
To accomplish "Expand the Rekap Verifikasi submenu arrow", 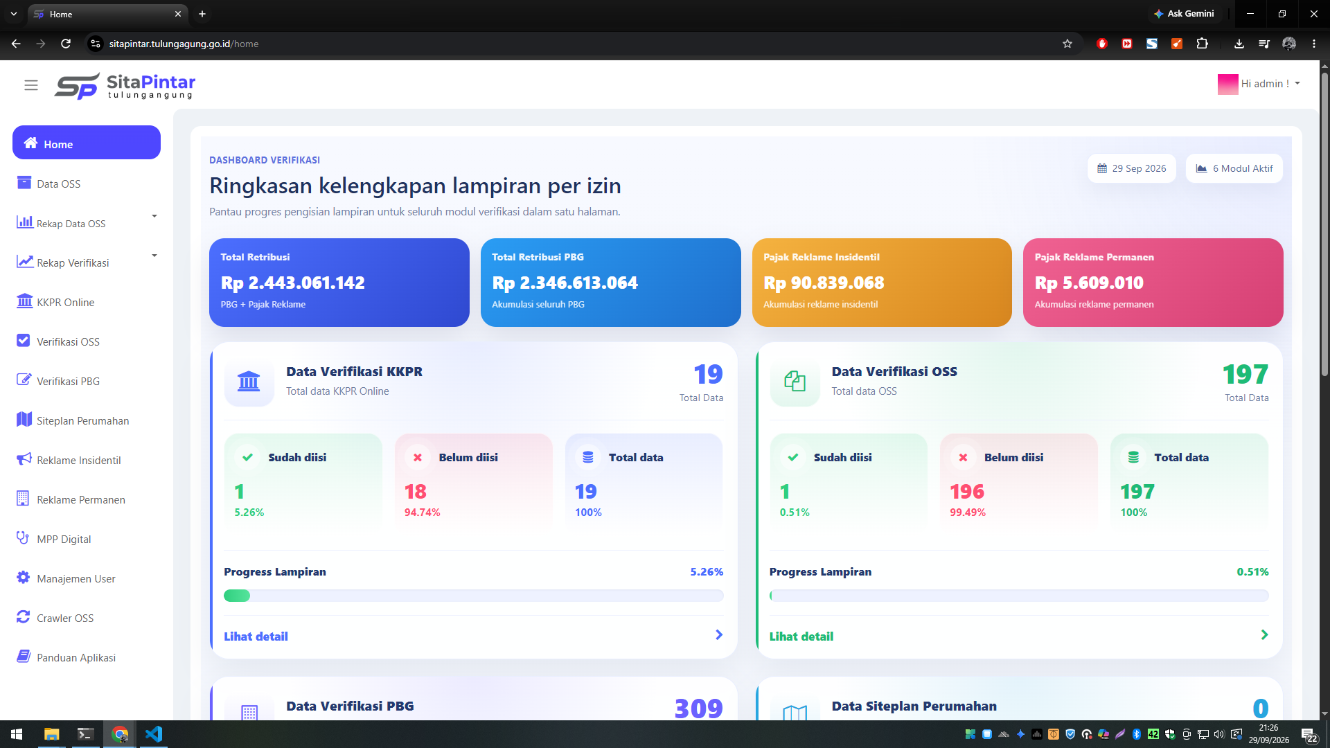I will [154, 256].
